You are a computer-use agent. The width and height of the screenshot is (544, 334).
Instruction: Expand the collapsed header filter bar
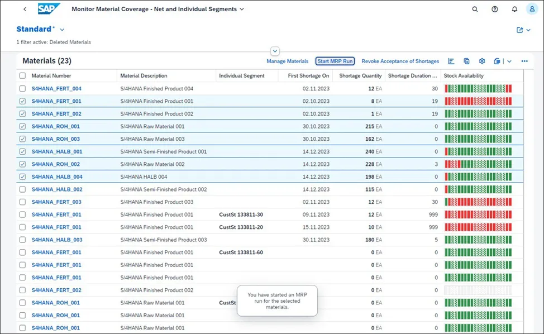click(x=275, y=51)
